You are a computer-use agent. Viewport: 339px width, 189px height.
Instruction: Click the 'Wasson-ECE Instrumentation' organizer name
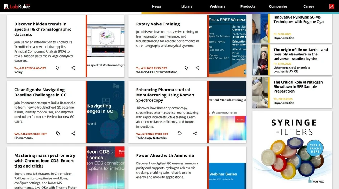tap(157, 72)
